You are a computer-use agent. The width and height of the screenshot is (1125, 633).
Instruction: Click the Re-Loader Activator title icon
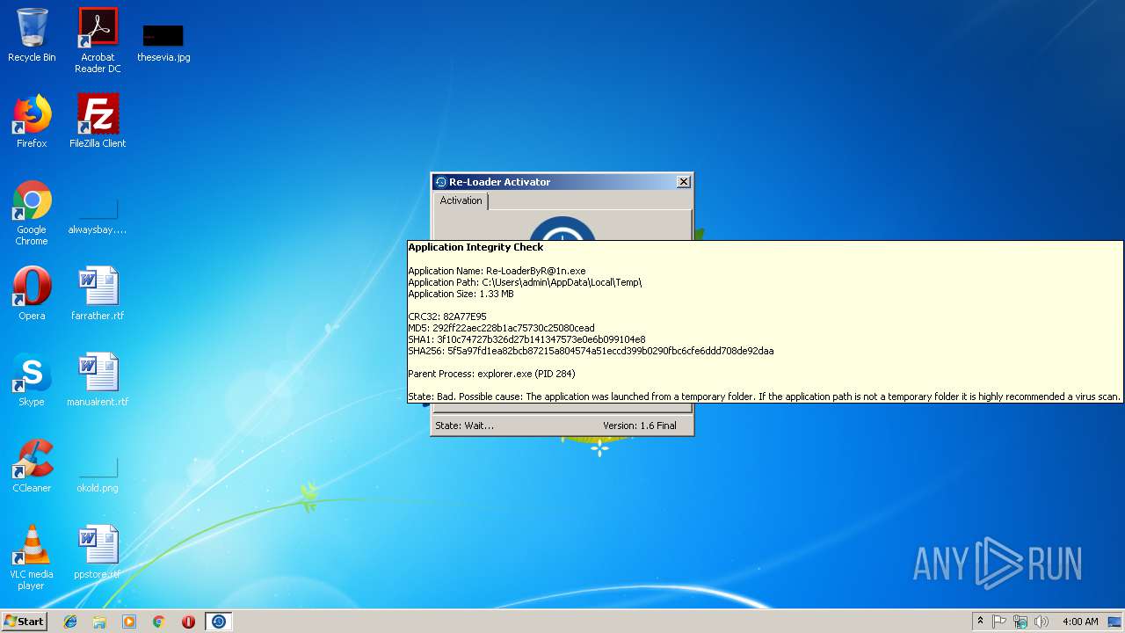pos(441,182)
